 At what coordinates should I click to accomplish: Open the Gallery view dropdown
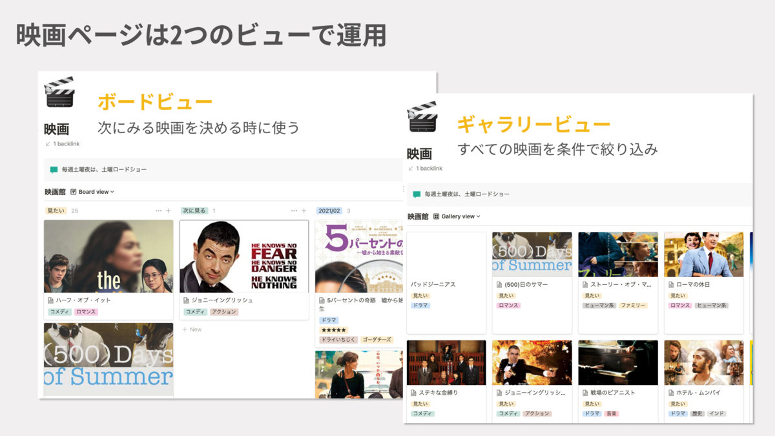coord(457,216)
